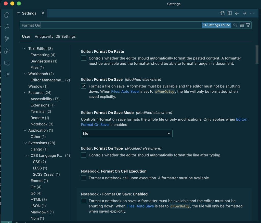Enable Format On Paste checkbox
The width and height of the screenshot is (261, 223).
84,58
